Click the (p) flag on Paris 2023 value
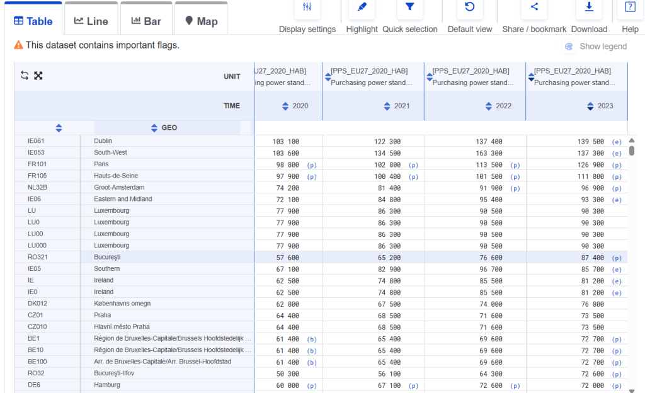The height and width of the screenshot is (393, 645). tap(616, 164)
